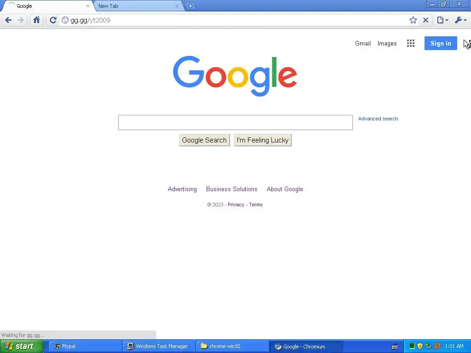Minimize the Chromium window

432,4
